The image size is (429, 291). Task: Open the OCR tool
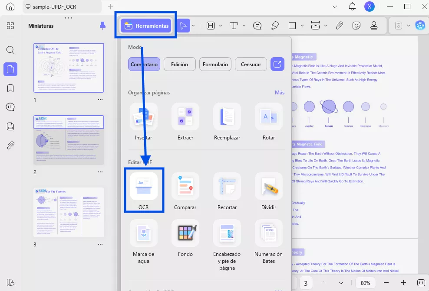(x=144, y=191)
